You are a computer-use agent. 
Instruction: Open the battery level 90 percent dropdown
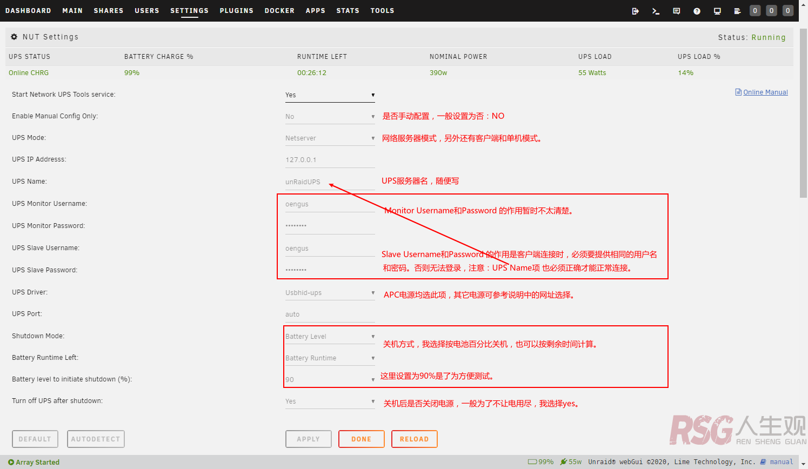pyautogui.click(x=330, y=380)
